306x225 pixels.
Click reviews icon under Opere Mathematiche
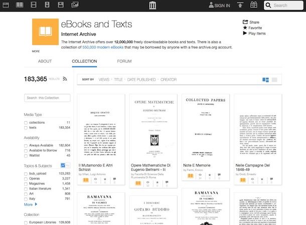(x=167, y=183)
